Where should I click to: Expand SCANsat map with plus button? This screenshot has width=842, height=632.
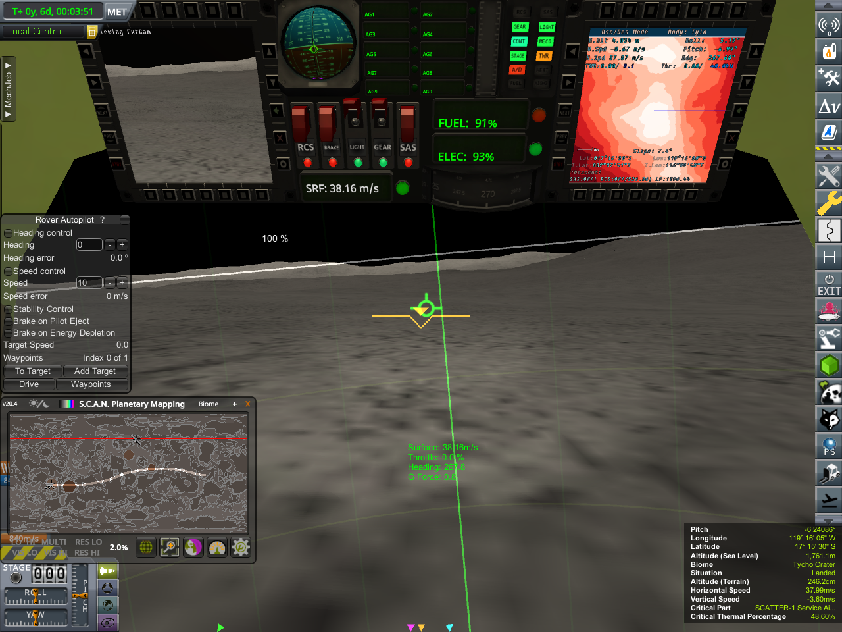pyautogui.click(x=234, y=404)
